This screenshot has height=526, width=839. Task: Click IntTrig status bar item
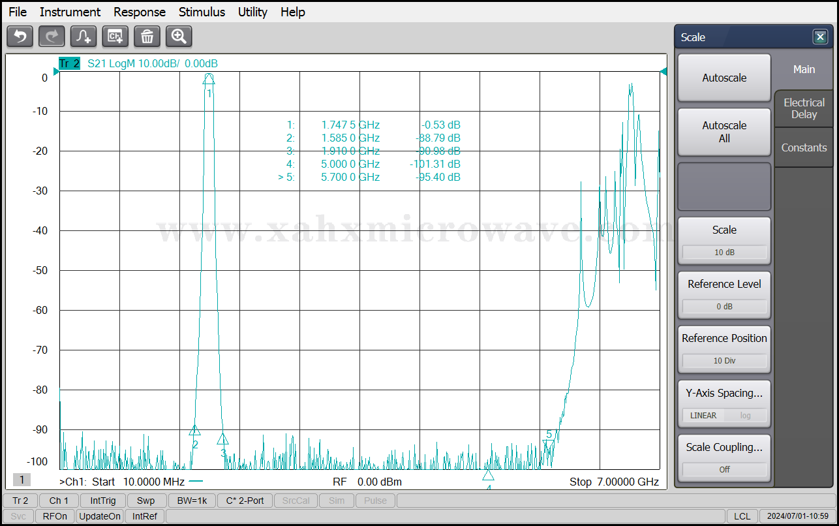[103, 501]
